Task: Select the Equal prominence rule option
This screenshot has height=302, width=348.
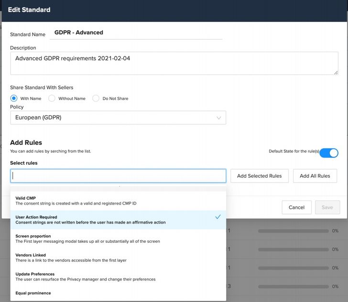Action: tap(118, 293)
